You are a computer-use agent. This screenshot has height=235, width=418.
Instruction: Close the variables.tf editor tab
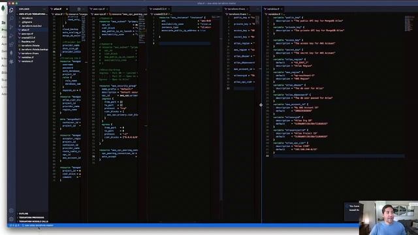pyautogui.click(x=281, y=9)
